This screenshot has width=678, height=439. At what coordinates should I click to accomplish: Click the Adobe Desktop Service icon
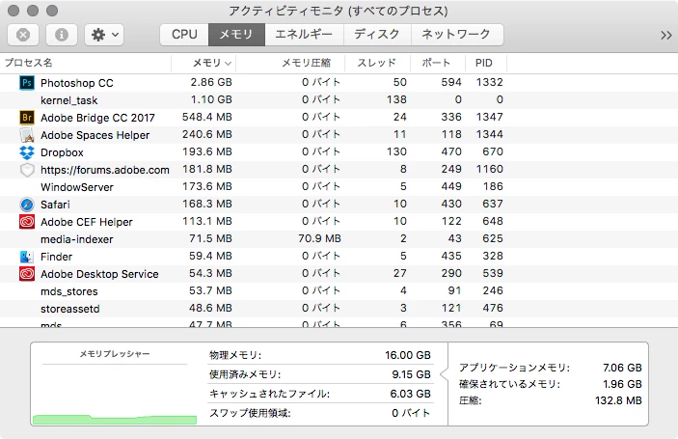[27, 274]
